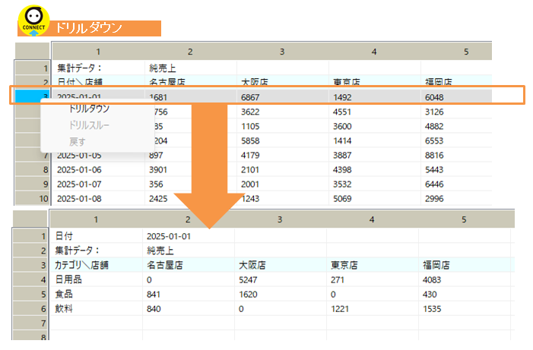The width and height of the screenshot is (533, 350).
Task: Click cell 5069 in the 2025-01-08 row
Action: pyautogui.click(x=375, y=199)
